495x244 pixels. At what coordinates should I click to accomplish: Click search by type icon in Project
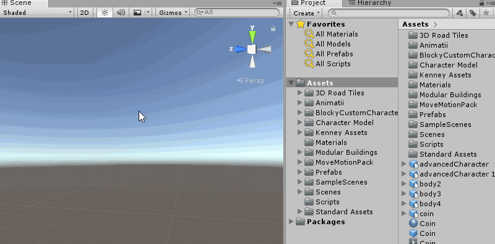460,13
